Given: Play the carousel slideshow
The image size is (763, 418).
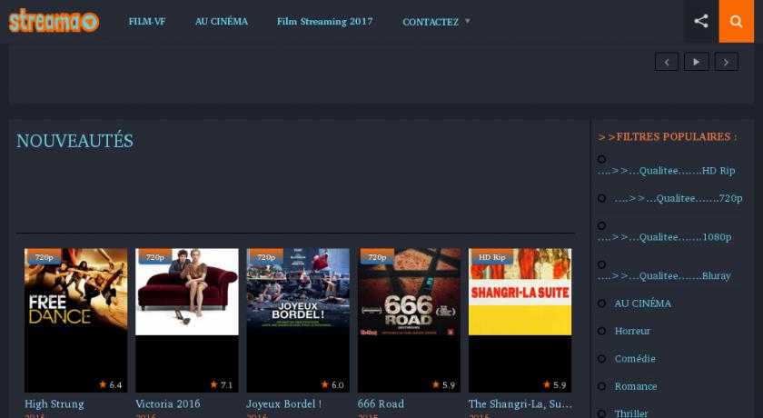Looking at the screenshot, I should click(x=697, y=62).
